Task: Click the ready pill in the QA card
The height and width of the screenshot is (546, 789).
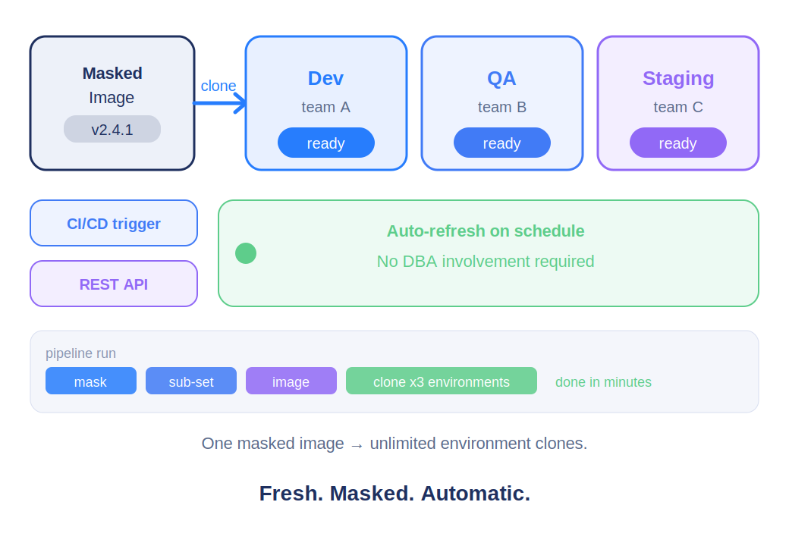Action: 502,143
